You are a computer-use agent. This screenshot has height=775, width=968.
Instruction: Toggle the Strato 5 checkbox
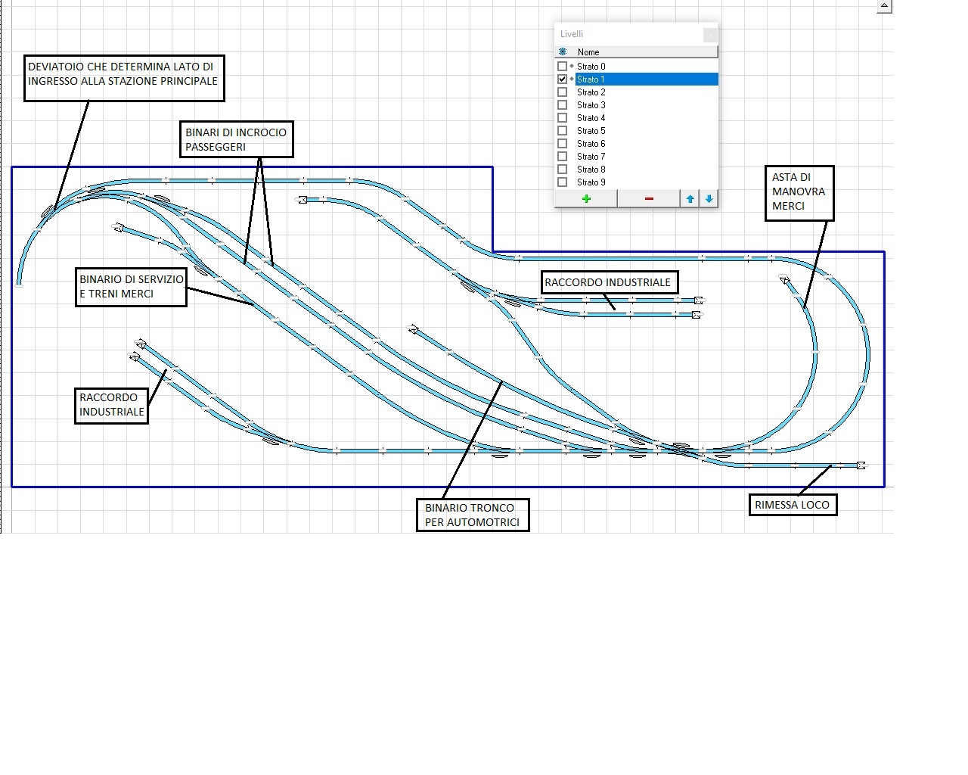[562, 131]
